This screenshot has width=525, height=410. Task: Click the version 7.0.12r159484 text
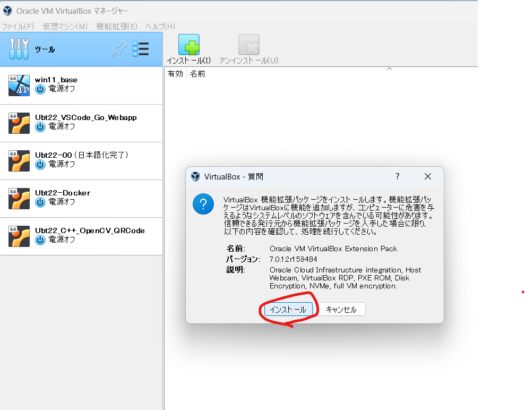click(x=294, y=259)
